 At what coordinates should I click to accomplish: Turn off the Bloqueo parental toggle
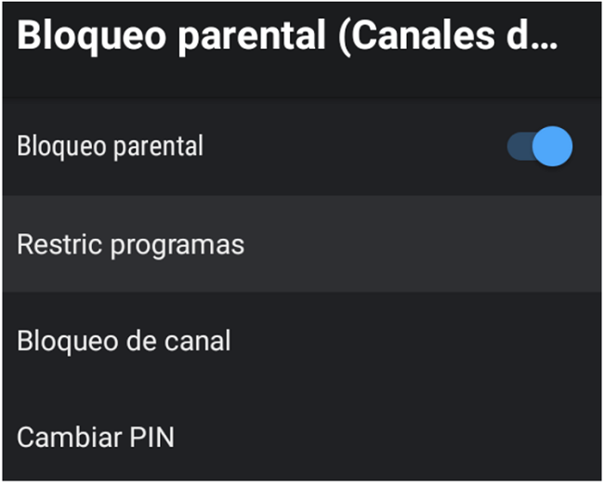pos(540,147)
